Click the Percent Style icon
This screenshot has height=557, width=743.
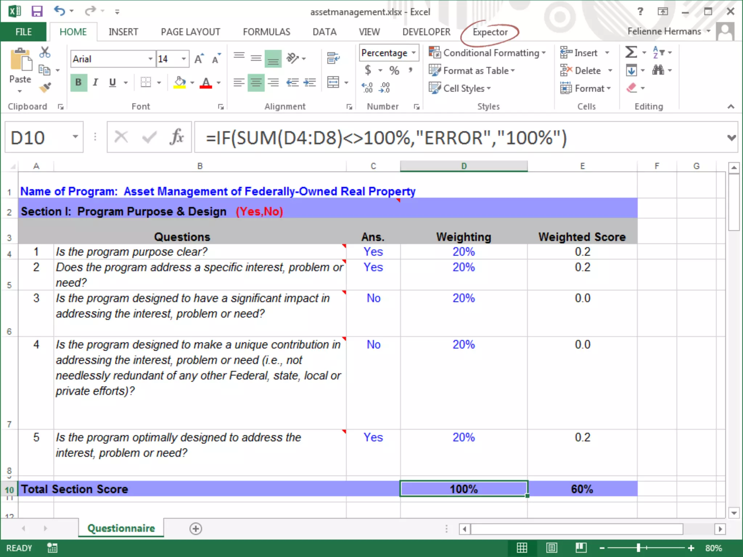coord(394,70)
